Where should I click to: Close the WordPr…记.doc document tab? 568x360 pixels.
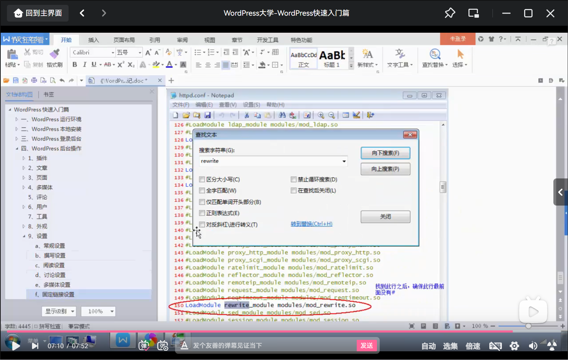click(160, 80)
